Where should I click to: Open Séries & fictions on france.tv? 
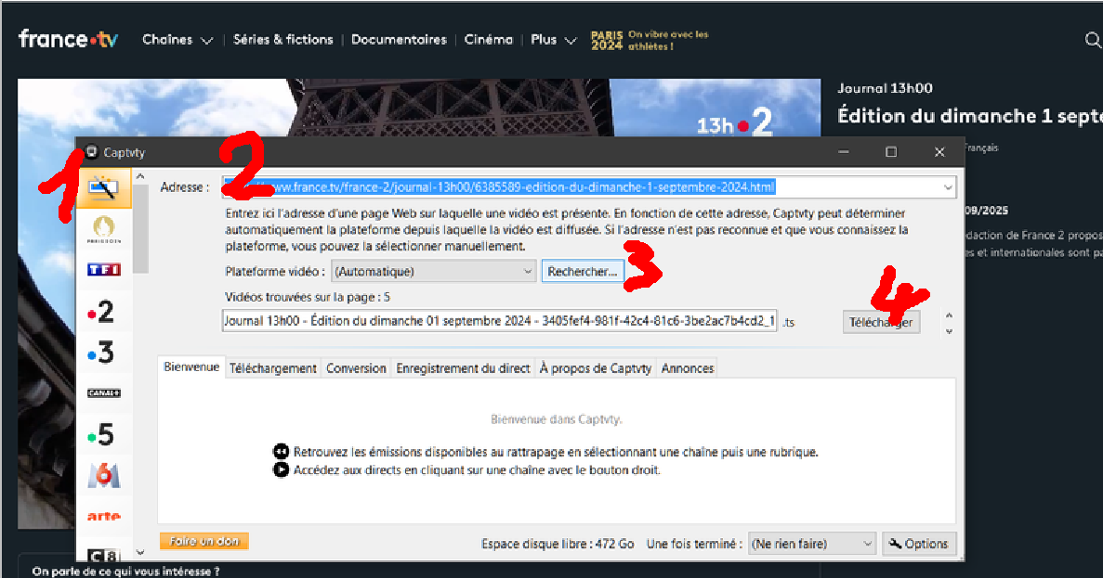pyautogui.click(x=282, y=40)
